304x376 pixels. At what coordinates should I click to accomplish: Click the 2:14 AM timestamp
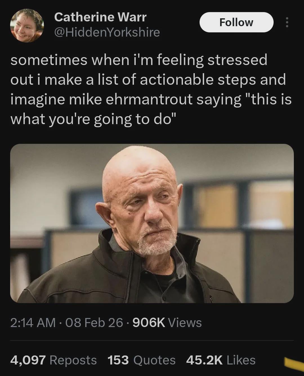coord(33,323)
